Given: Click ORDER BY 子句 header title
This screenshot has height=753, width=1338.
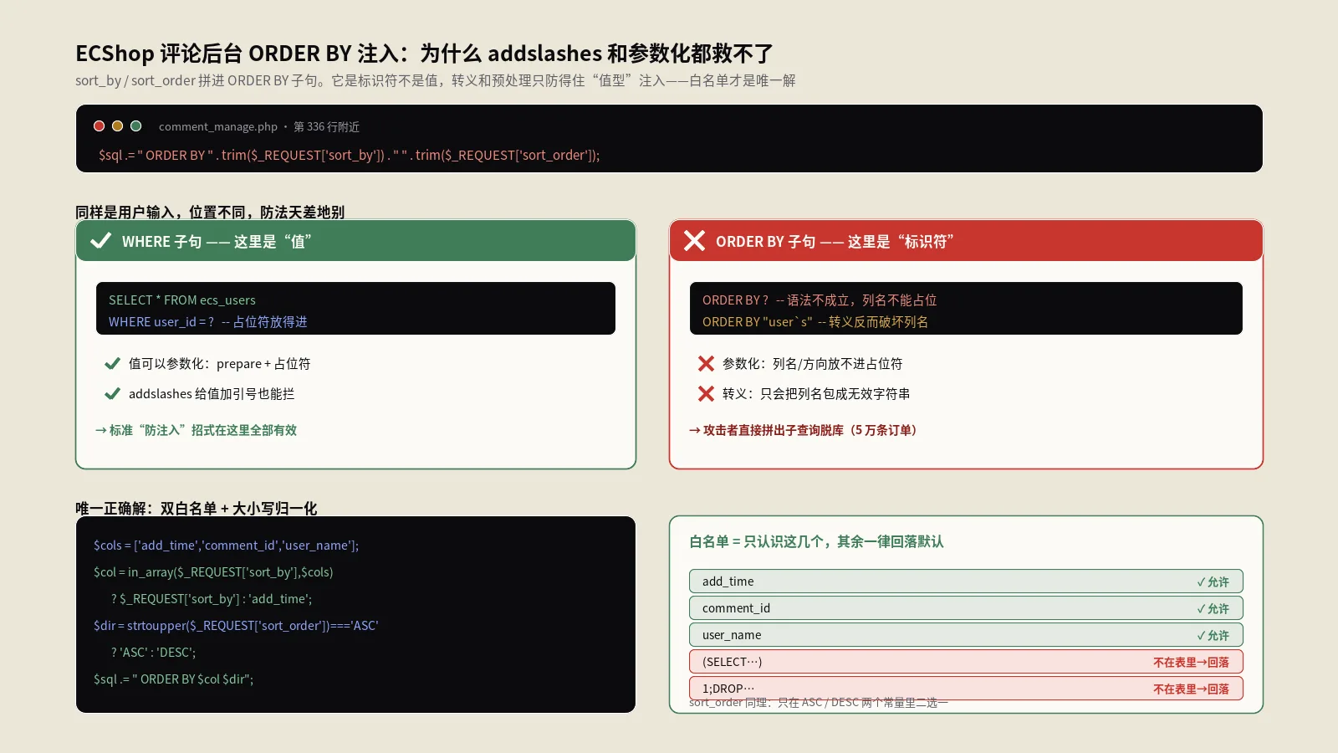Looking at the screenshot, I should tap(835, 241).
